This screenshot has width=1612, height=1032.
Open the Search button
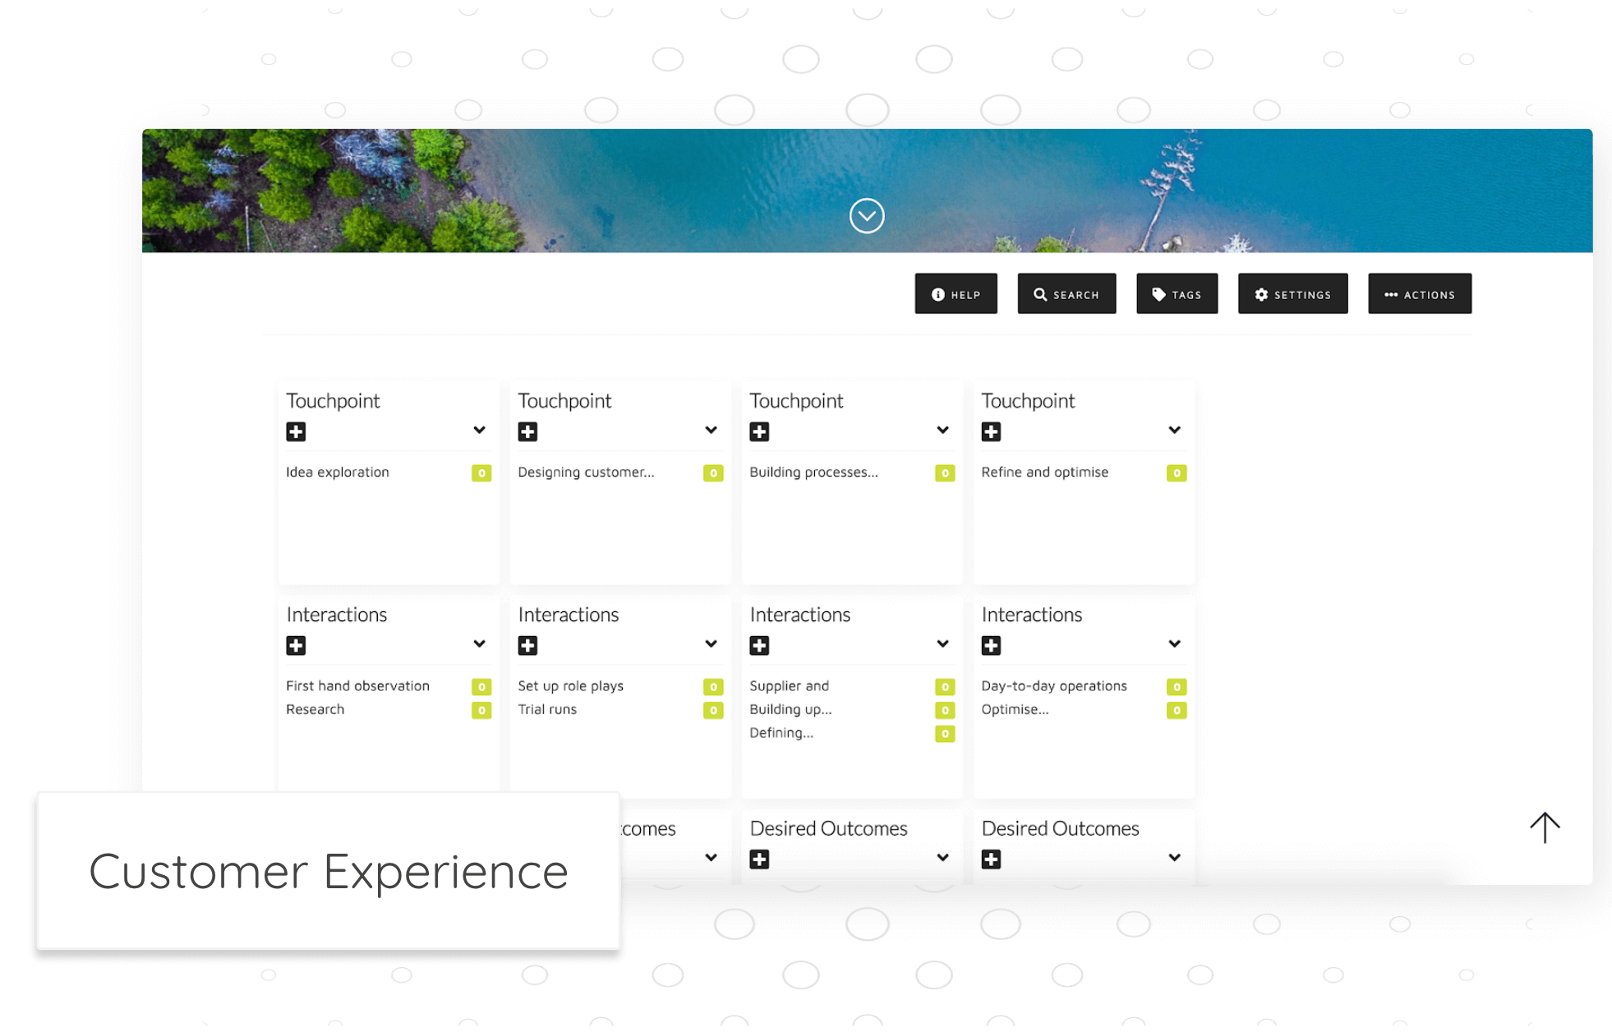(1066, 294)
